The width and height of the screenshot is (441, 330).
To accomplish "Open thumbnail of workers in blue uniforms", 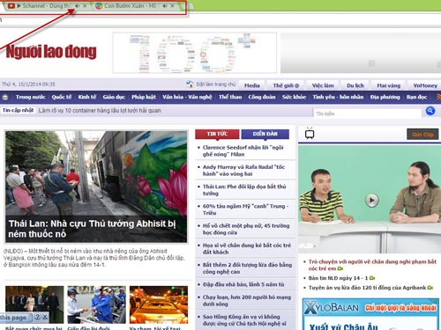I will (96, 304).
